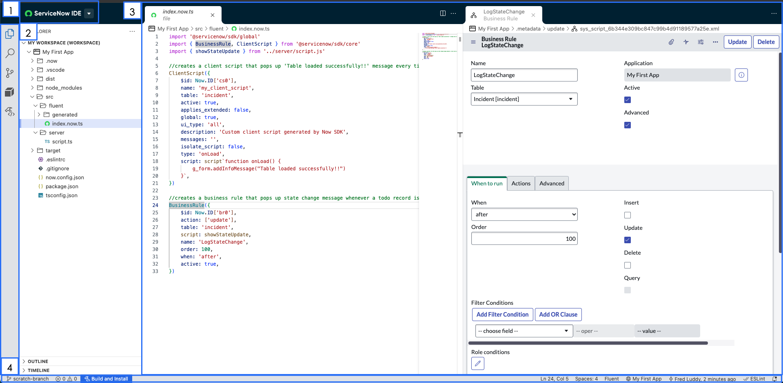Open more actions for the index.now.ts editor group
The image size is (783, 383).
pyautogui.click(x=453, y=13)
